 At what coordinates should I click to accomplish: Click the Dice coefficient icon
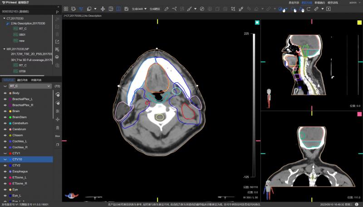pyautogui.click(x=57, y=135)
